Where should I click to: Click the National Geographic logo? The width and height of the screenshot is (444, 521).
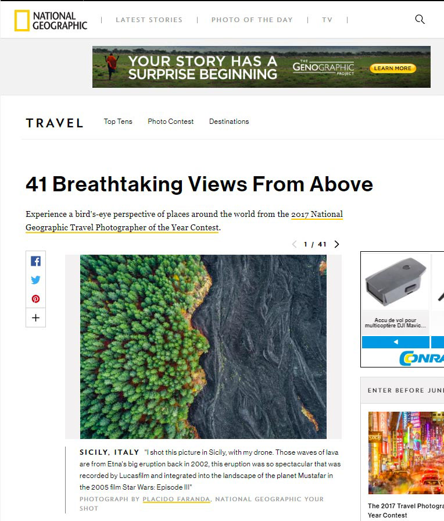(51, 20)
